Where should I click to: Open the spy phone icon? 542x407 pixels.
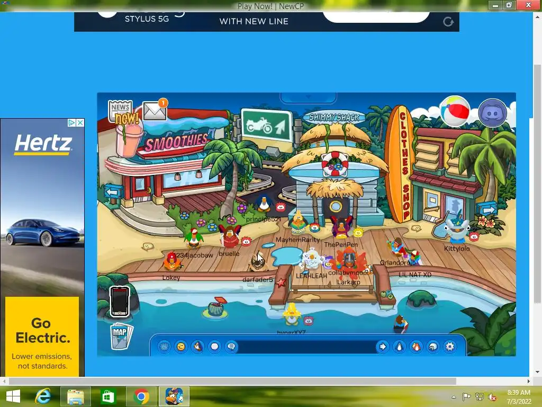coord(120,302)
